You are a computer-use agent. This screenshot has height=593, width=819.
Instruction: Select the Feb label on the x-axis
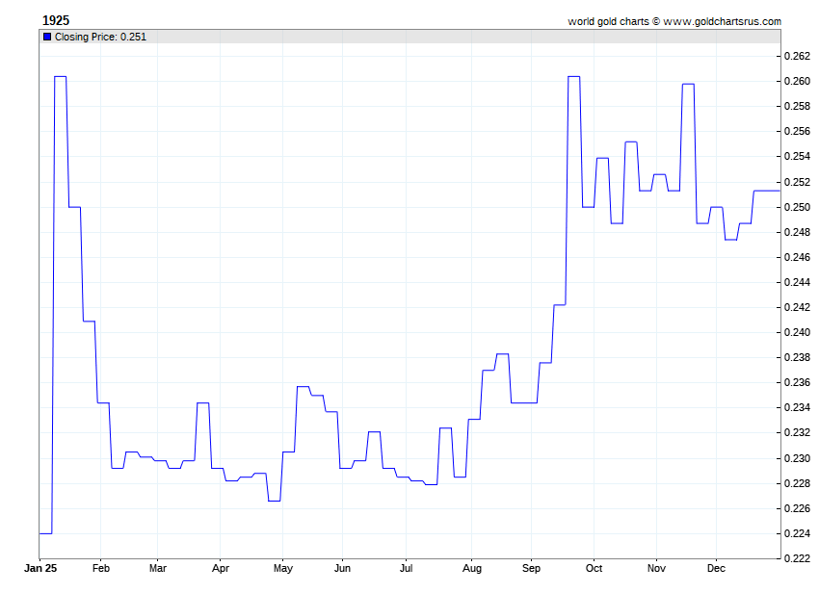pos(101,569)
